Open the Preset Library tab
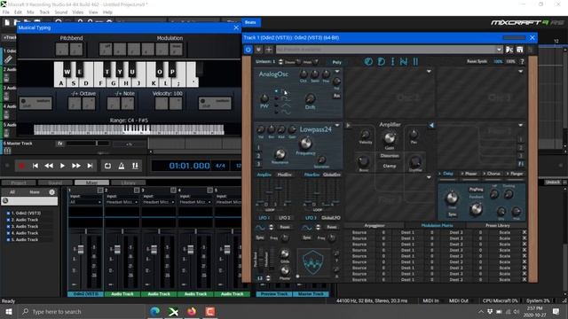 coord(497,225)
